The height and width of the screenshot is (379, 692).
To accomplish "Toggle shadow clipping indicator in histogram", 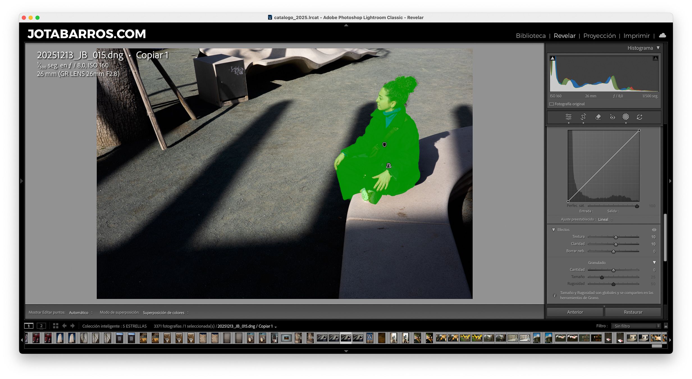I will (x=552, y=58).
